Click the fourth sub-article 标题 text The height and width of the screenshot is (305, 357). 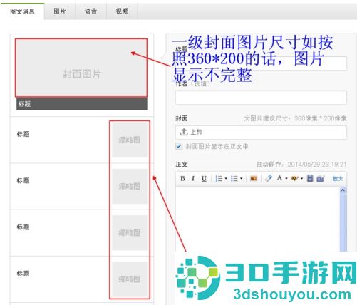coord(23,274)
